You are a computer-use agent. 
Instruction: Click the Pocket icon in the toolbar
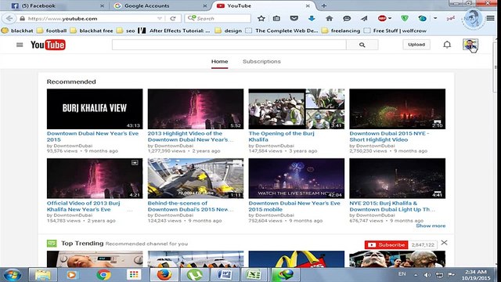(x=294, y=19)
